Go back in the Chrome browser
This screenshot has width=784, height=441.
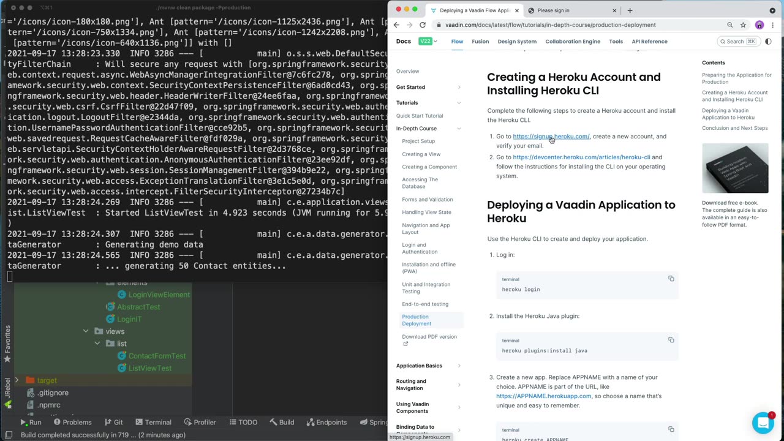tap(396, 25)
